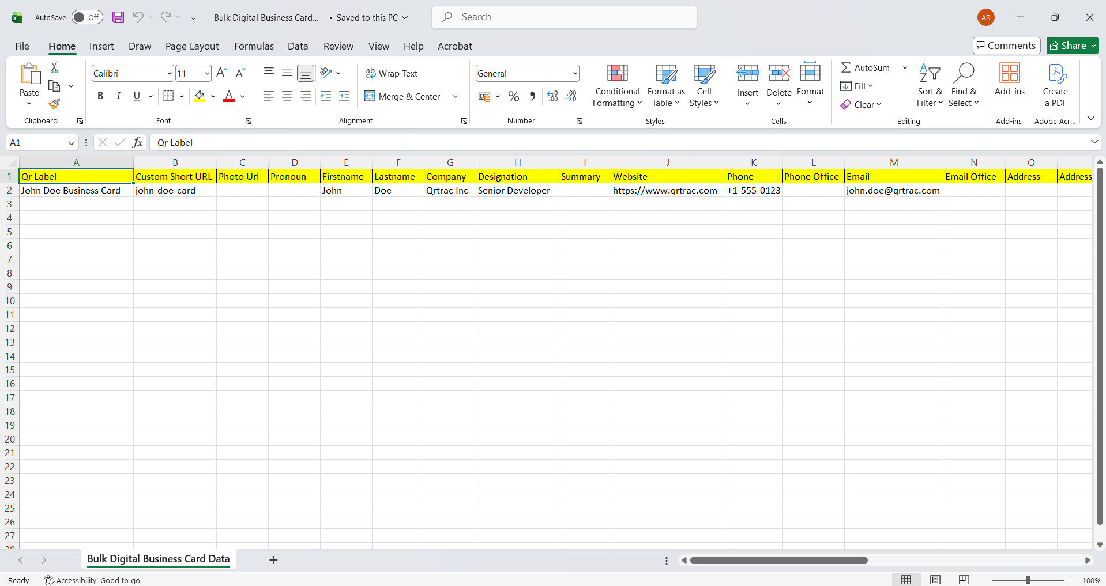The image size is (1106, 586).
Task: Switch to the Formulas ribbon tab
Action: click(254, 46)
